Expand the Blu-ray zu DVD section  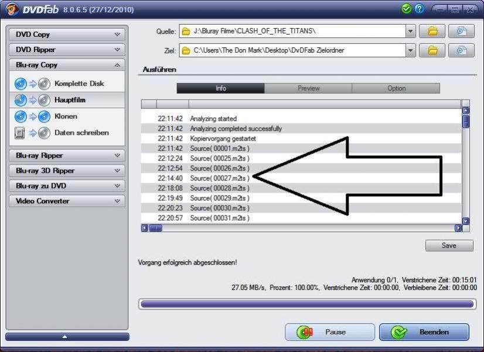click(x=67, y=186)
